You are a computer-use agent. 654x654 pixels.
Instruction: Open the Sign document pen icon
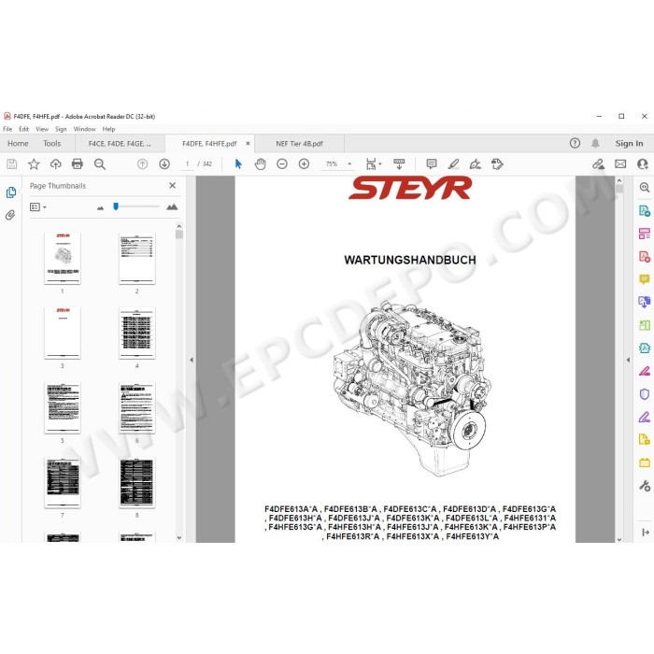pos(475,163)
